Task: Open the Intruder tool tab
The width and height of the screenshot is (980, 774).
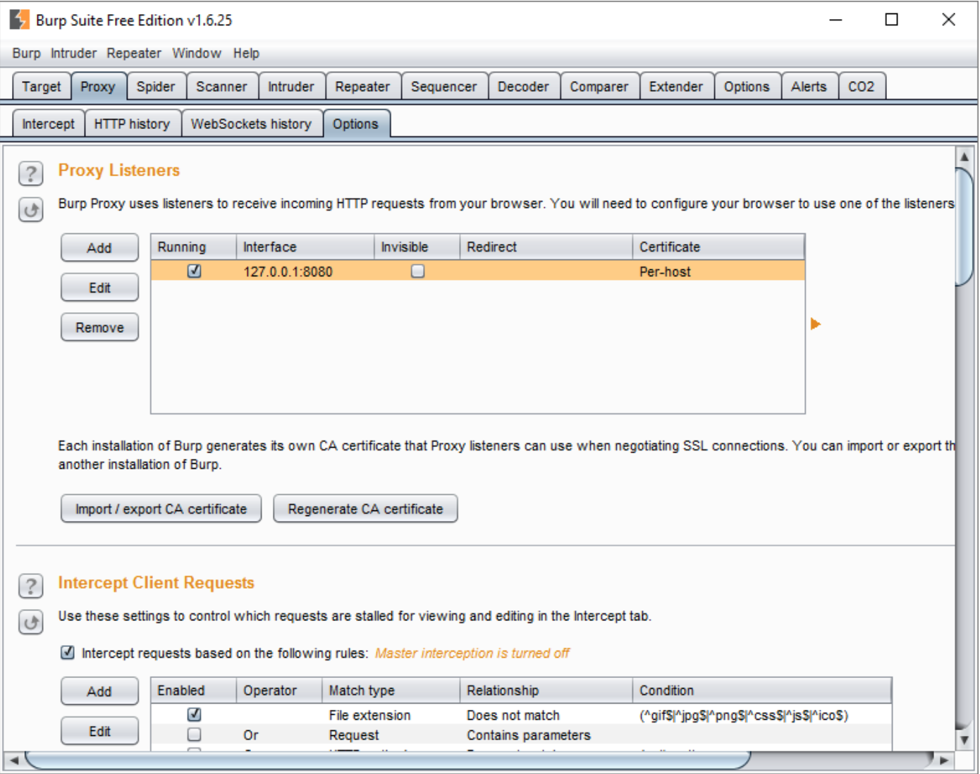Action: tap(291, 87)
